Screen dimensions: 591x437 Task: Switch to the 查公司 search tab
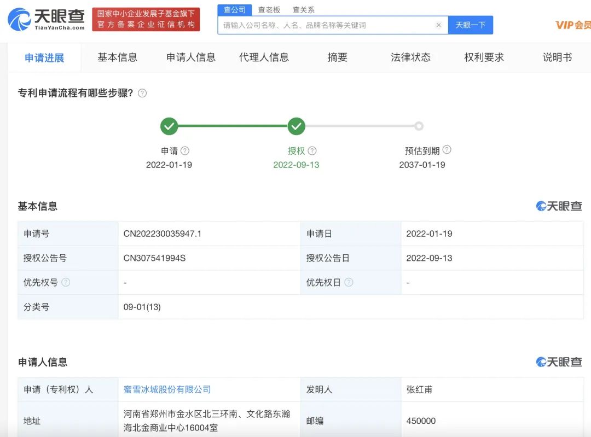pos(234,10)
